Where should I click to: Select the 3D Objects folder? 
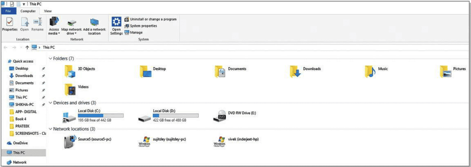click(x=80, y=72)
